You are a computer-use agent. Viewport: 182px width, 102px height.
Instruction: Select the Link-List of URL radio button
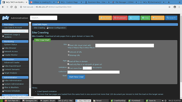pos(69,52)
